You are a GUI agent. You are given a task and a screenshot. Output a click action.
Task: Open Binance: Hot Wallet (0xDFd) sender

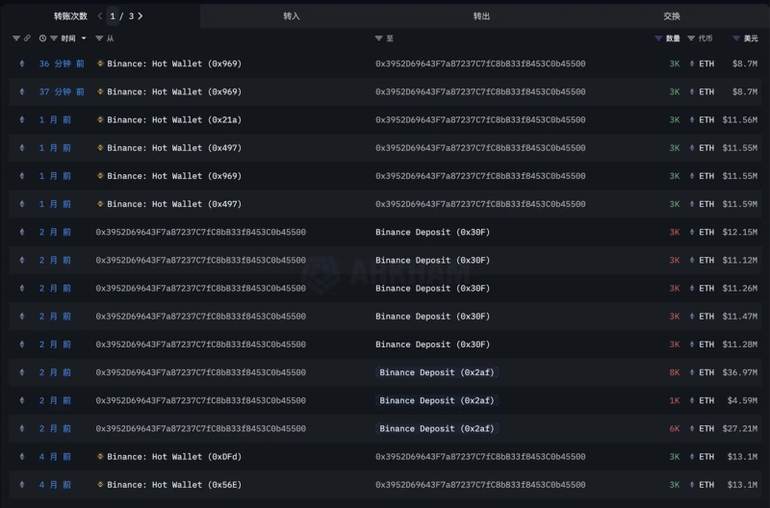[x=173, y=457]
